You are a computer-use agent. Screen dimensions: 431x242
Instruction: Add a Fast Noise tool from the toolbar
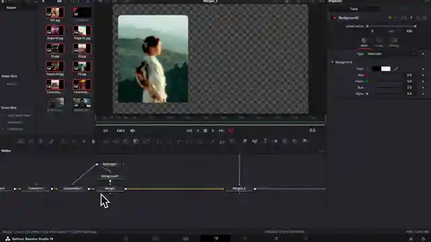pyautogui.click(x=31, y=141)
